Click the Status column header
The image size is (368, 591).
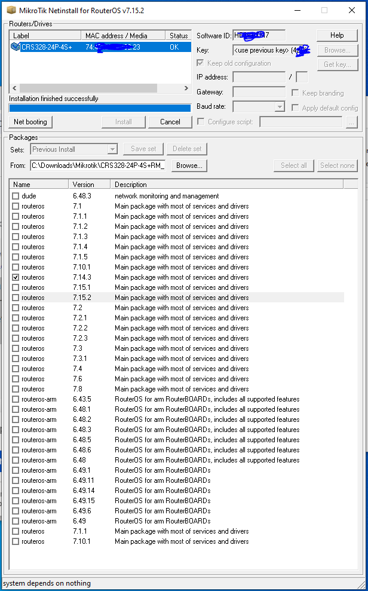coord(179,35)
